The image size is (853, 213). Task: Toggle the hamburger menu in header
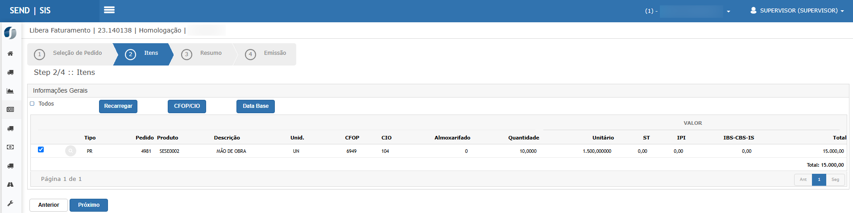click(x=109, y=10)
